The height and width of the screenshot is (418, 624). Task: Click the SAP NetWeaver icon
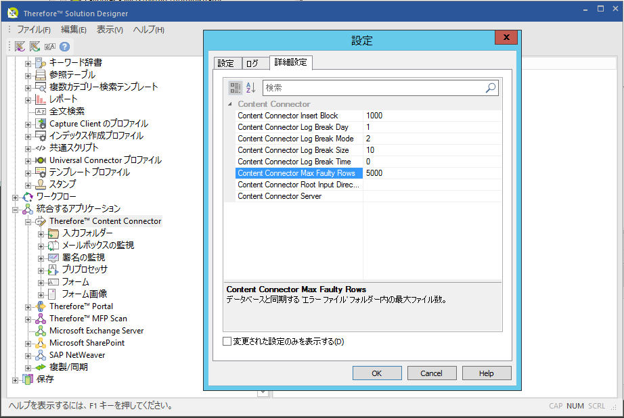point(41,355)
